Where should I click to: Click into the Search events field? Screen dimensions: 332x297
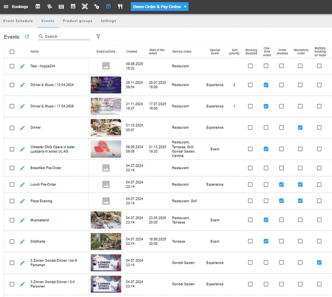64,37
